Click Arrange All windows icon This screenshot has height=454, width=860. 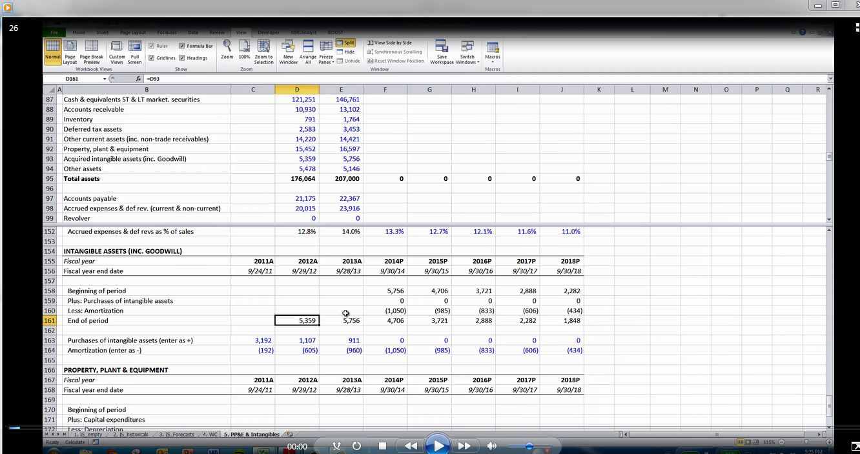point(308,51)
